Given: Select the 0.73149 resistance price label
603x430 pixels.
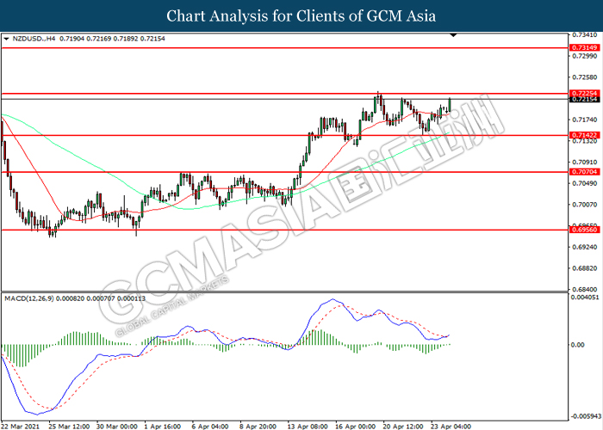Looking at the screenshot, I should [x=584, y=48].
